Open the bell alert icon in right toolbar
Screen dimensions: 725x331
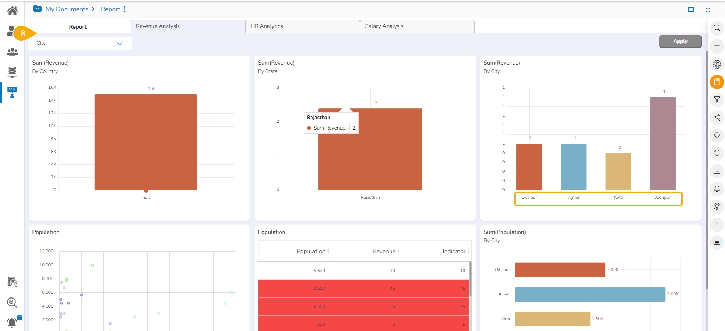(717, 189)
